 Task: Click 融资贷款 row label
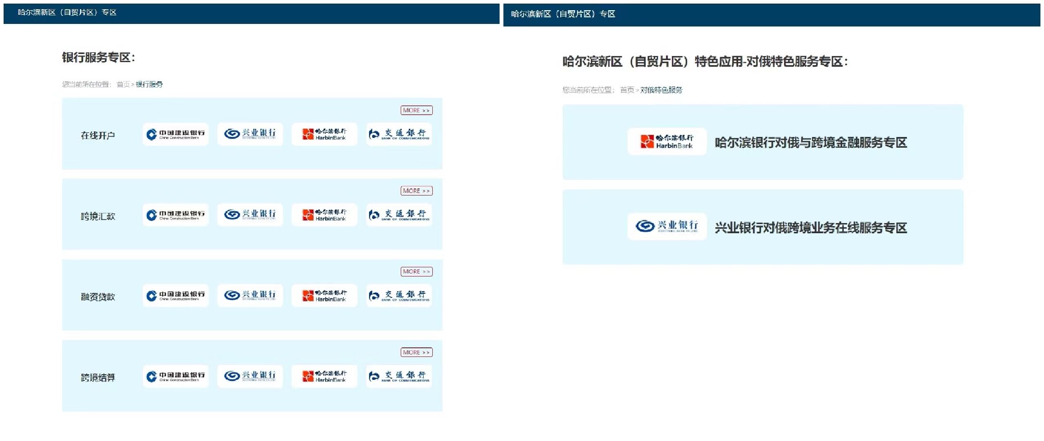98,297
